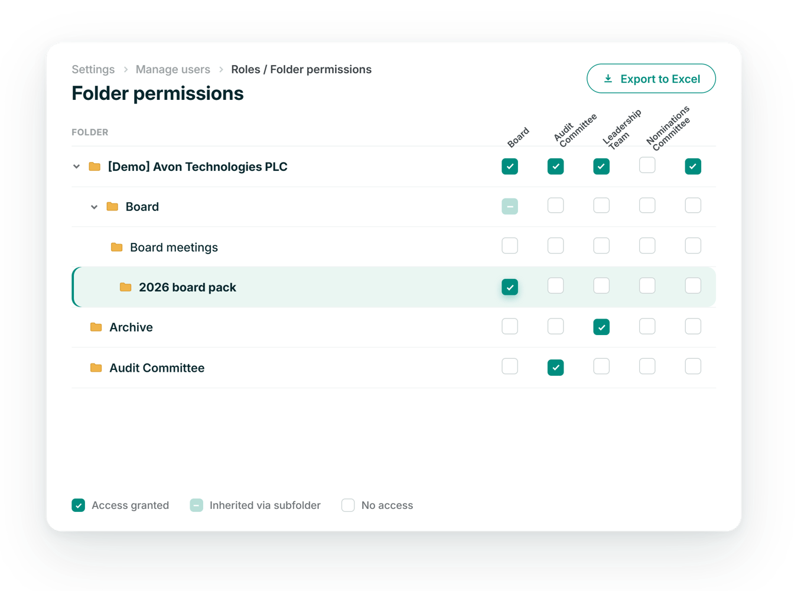
Task: Click the Board column header
Action: [x=518, y=137]
